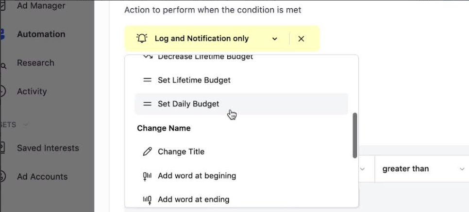The image size is (469, 212).
Task: Expand the Log and Notification only dropdown chevron
Action: pyautogui.click(x=275, y=39)
